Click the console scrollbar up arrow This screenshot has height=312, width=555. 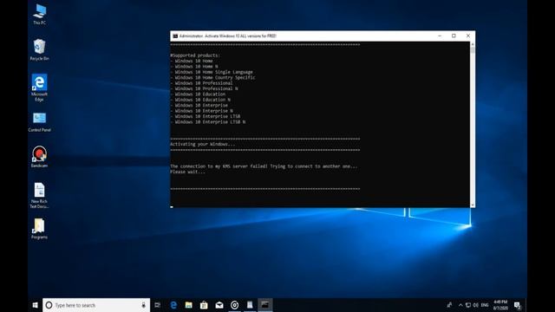click(473, 44)
